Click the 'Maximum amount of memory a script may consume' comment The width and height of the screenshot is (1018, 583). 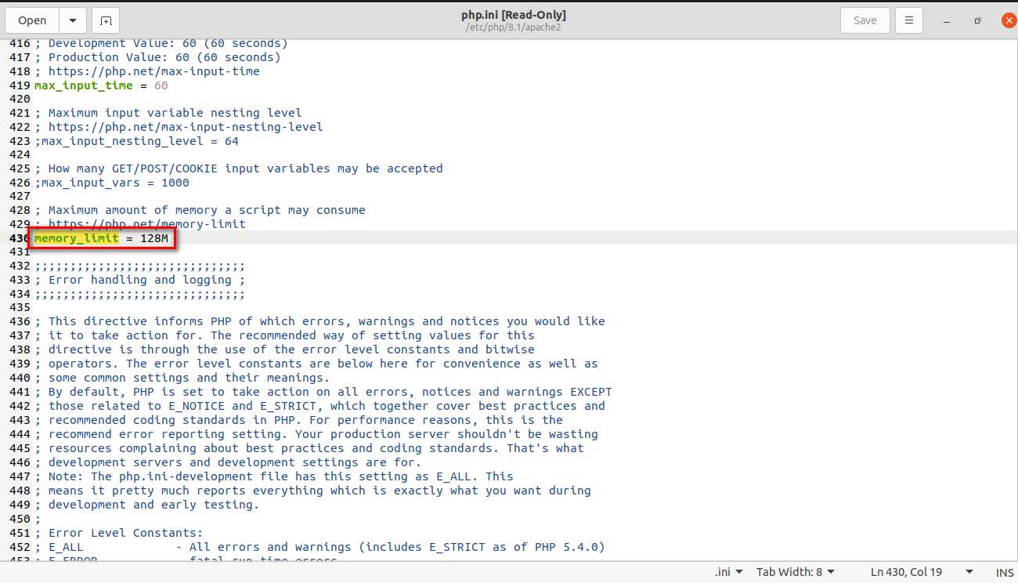pyautogui.click(x=200, y=210)
